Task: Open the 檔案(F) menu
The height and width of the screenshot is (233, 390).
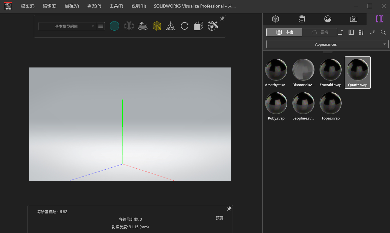Action: pos(27,6)
